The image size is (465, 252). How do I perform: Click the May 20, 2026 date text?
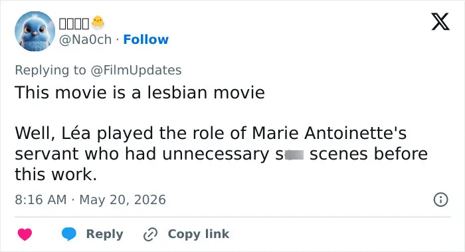[x=122, y=199]
